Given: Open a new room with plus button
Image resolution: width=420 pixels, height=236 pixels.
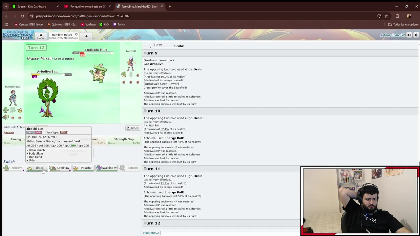Looking at the screenshot, I should tap(86, 36).
